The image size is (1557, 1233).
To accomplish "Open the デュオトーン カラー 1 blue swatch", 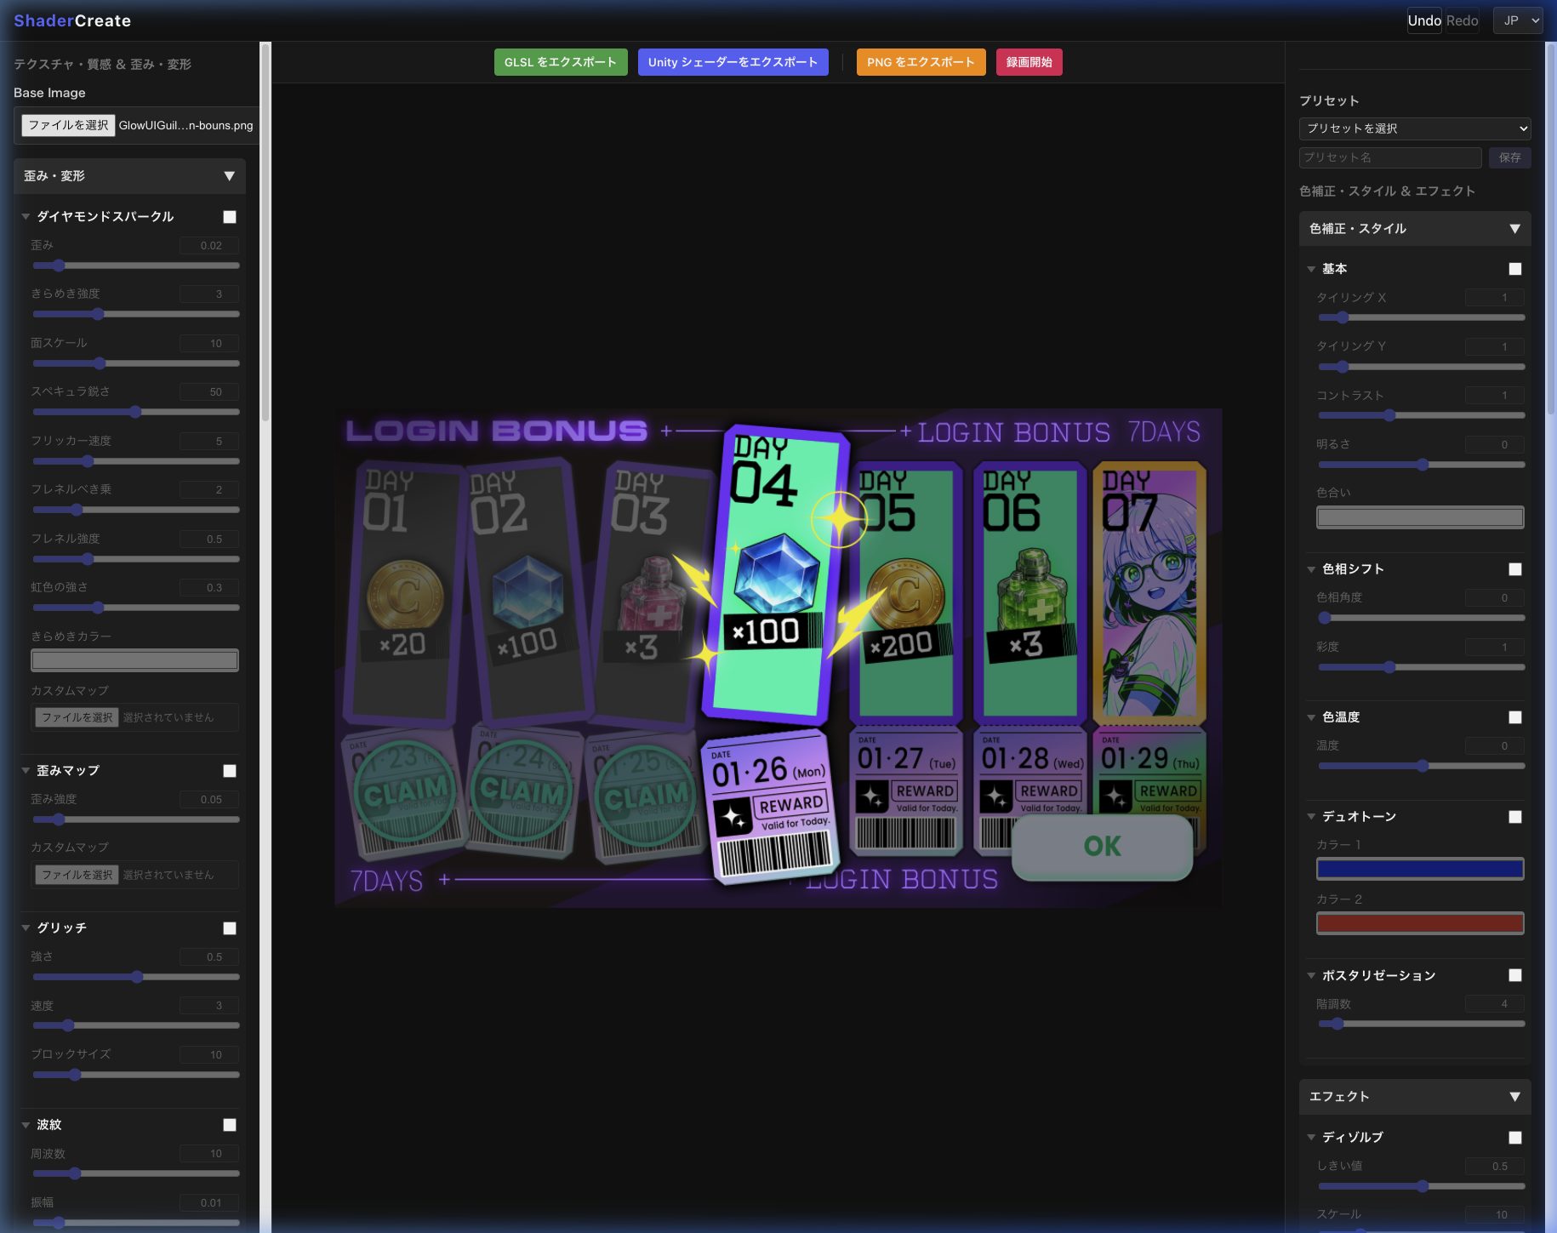I will tap(1419, 869).
